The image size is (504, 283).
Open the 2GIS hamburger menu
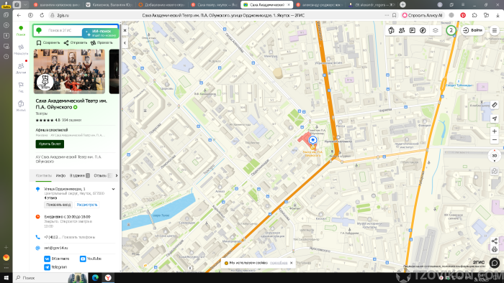pos(495,30)
